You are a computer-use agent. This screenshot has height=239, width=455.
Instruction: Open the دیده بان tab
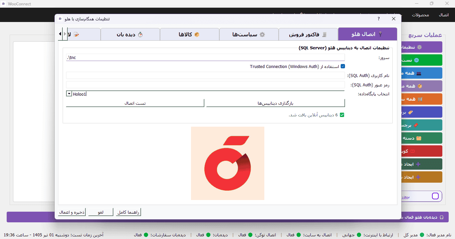pos(130,34)
